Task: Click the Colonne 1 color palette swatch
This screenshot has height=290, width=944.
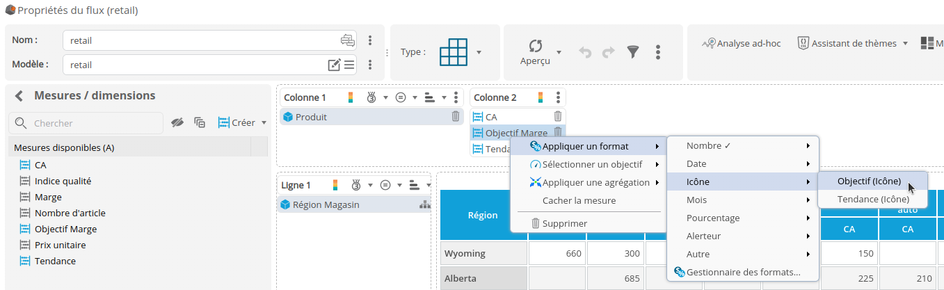Action: coord(351,97)
